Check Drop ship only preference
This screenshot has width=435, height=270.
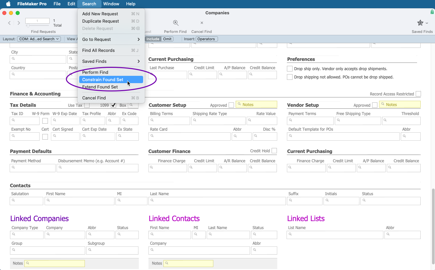290,69
